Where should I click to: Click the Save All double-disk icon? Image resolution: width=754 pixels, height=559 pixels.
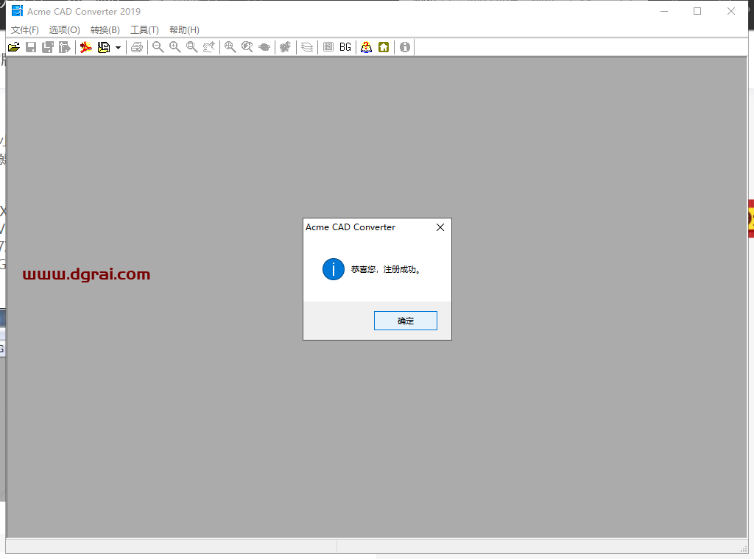48,47
